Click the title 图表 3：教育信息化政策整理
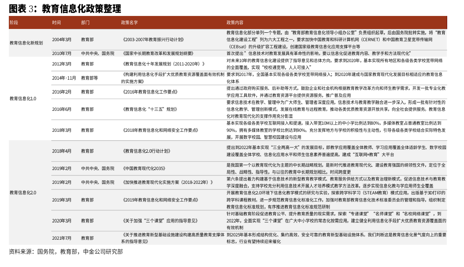The width and height of the screenshot is (464, 267). (x=65, y=8)
